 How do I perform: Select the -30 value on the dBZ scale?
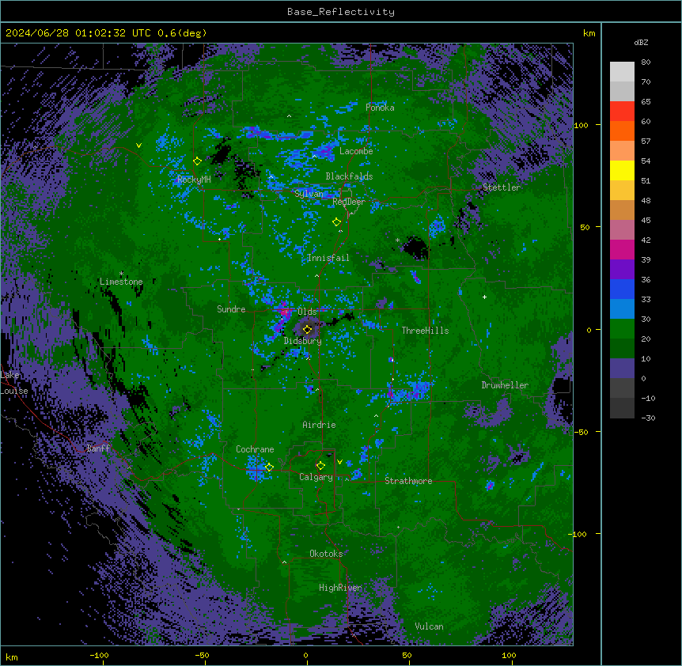click(x=648, y=418)
